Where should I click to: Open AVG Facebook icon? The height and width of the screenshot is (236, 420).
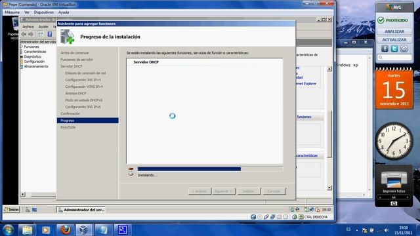click(x=385, y=49)
